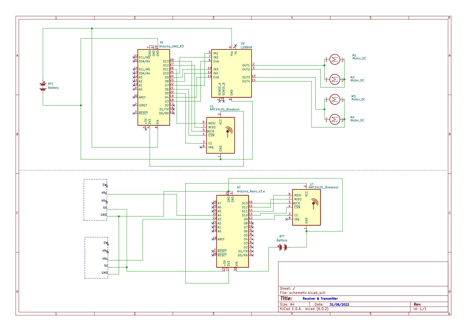Click the SENSE_A pin label on L298HN
Screen dimensions: 467x331
219,89
